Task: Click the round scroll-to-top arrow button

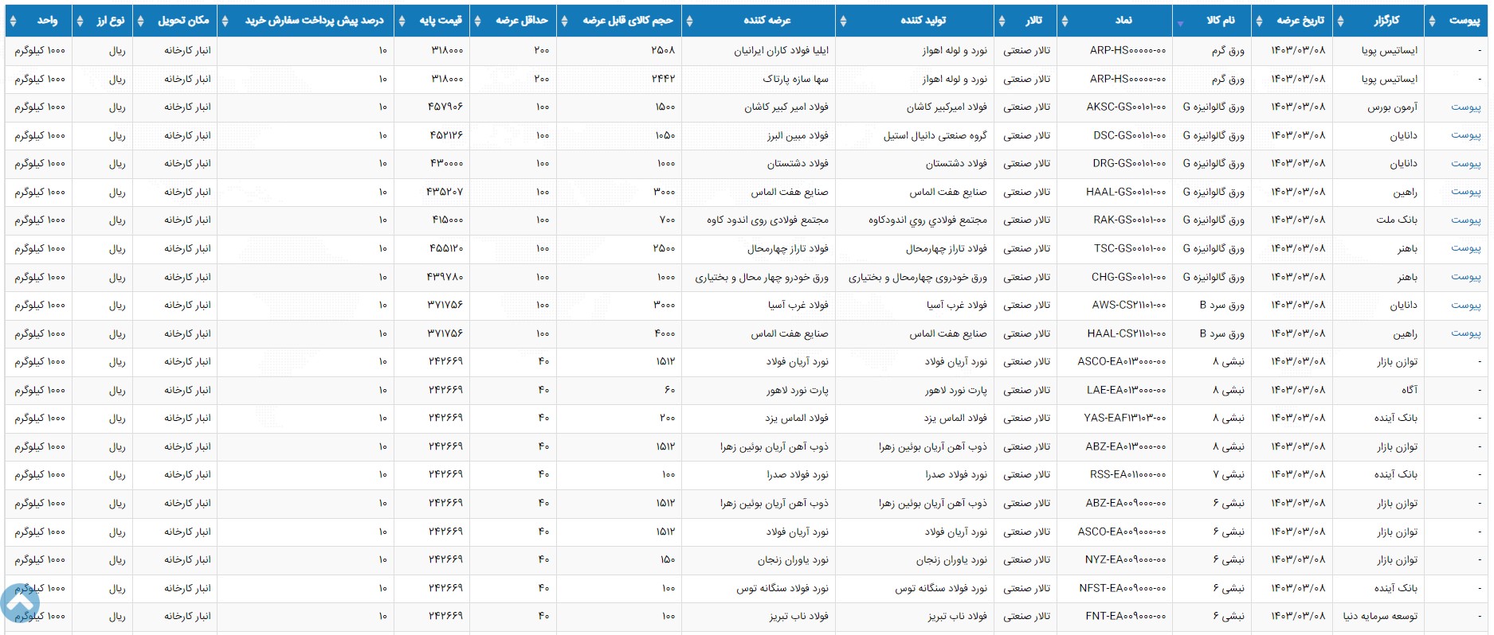Action: 19,604
